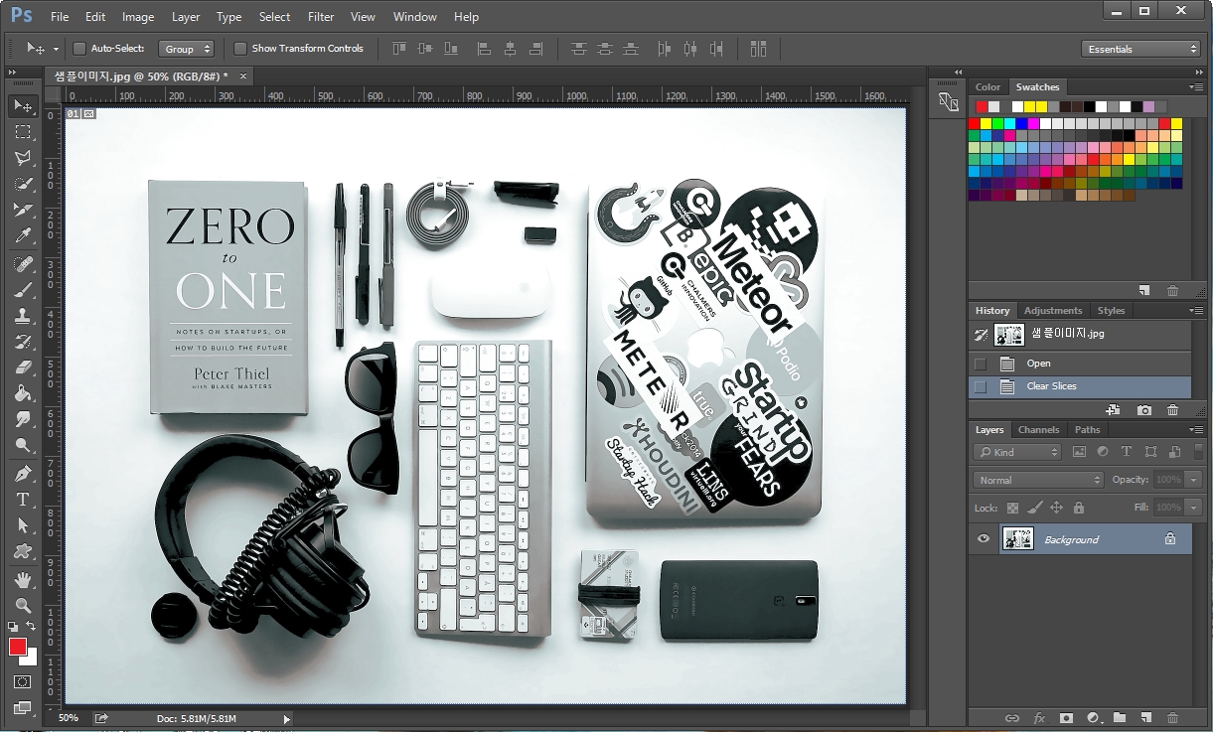Select the Open history state

[1039, 364]
